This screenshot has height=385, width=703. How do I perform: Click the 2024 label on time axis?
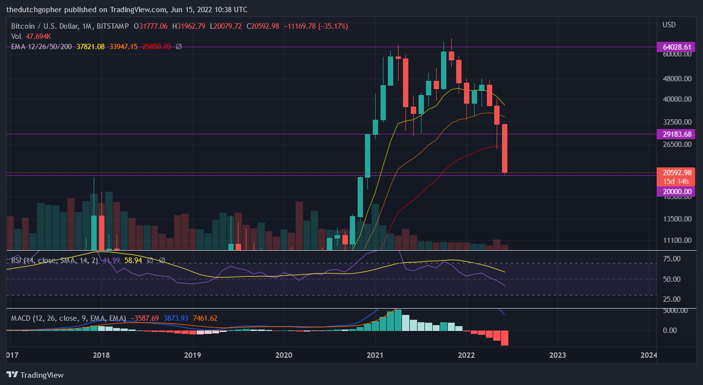pos(649,355)
